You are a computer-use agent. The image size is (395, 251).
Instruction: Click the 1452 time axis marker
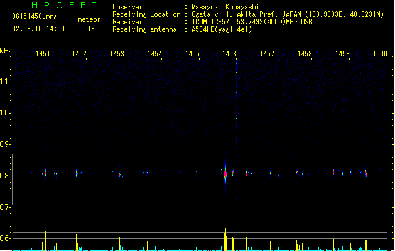point(79,54)
